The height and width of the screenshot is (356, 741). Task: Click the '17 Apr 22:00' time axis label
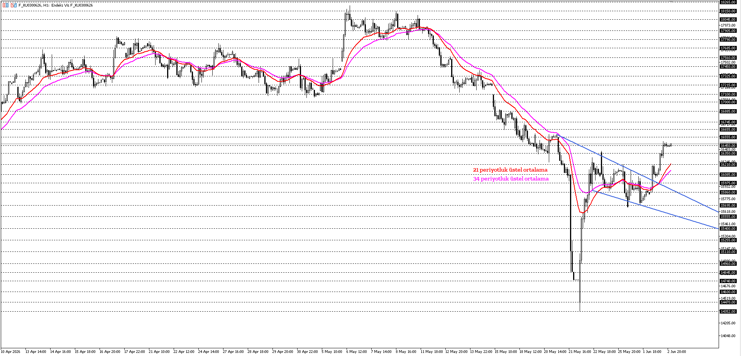[x=134, y=352]
